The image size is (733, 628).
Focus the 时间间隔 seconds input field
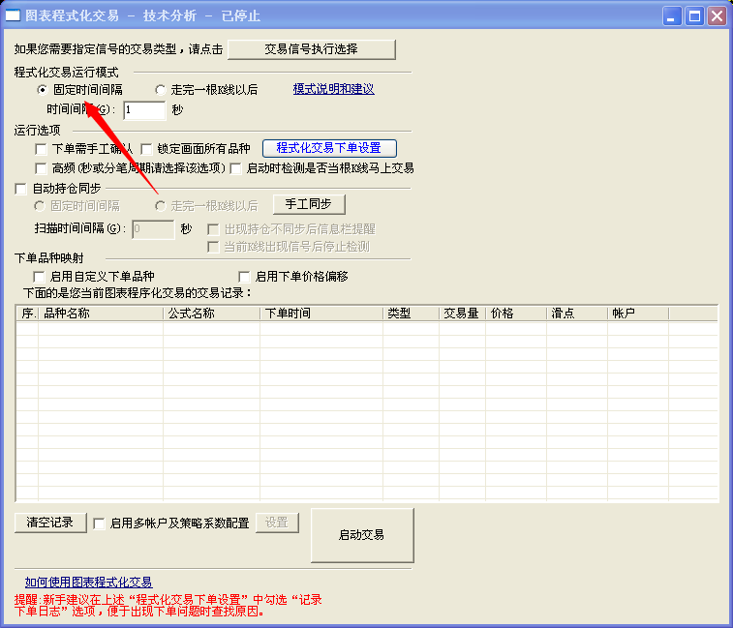coord(144,110)
